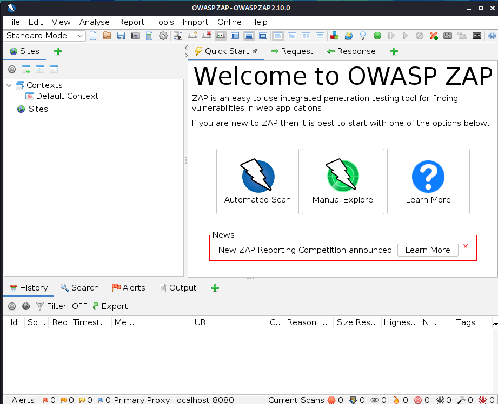Persist session with the floppy disk icon
498x404 pixels.
pos(121,36)
